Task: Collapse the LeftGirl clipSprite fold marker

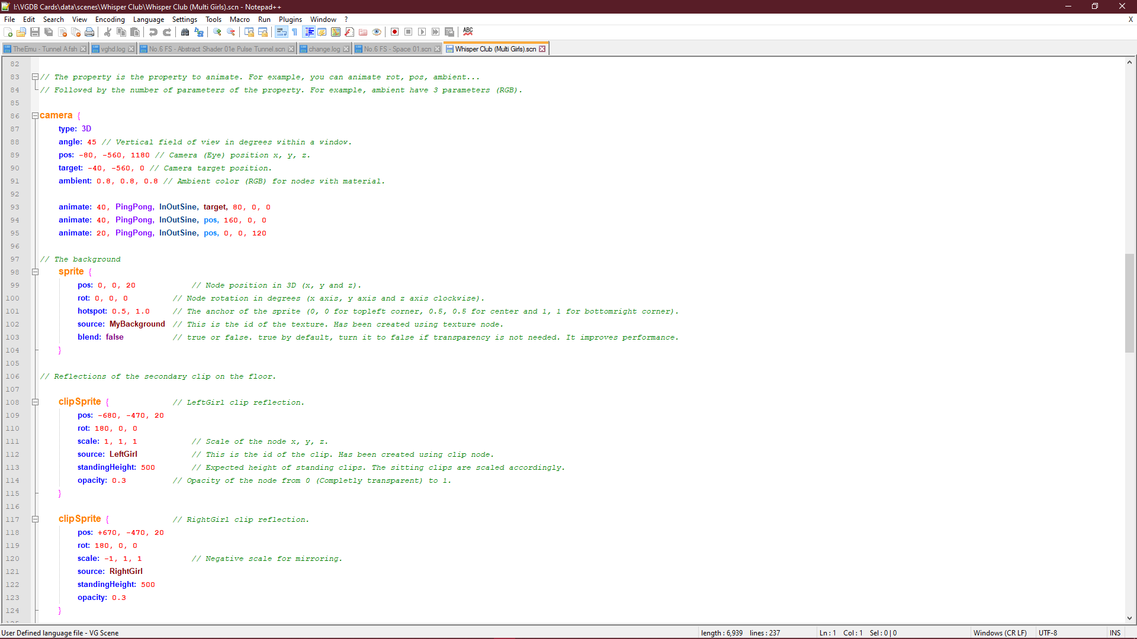Action: coord(35,402)
